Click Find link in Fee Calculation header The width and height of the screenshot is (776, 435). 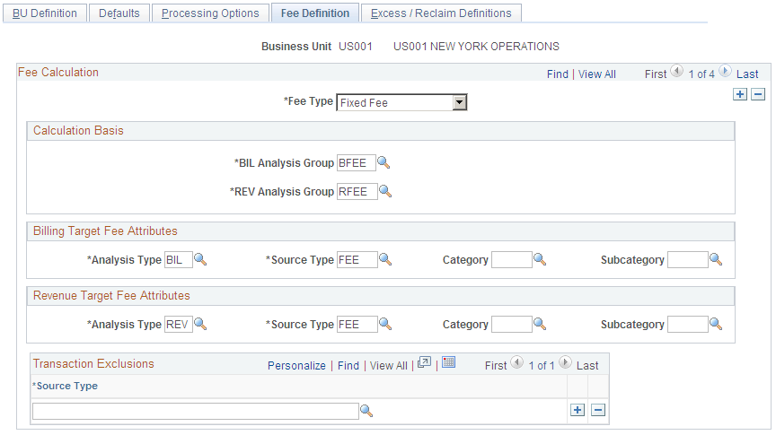click(558, 74)
